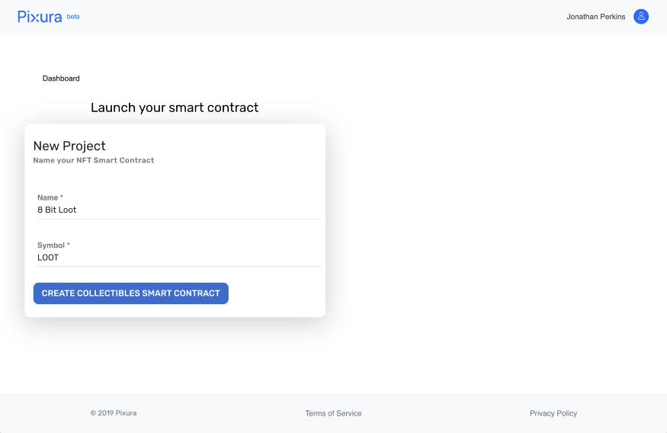Image resolution: width=667 pixels, height=433 pixels.
Task: Click the Launch your smart contract heading
Action: click(175, 107)
